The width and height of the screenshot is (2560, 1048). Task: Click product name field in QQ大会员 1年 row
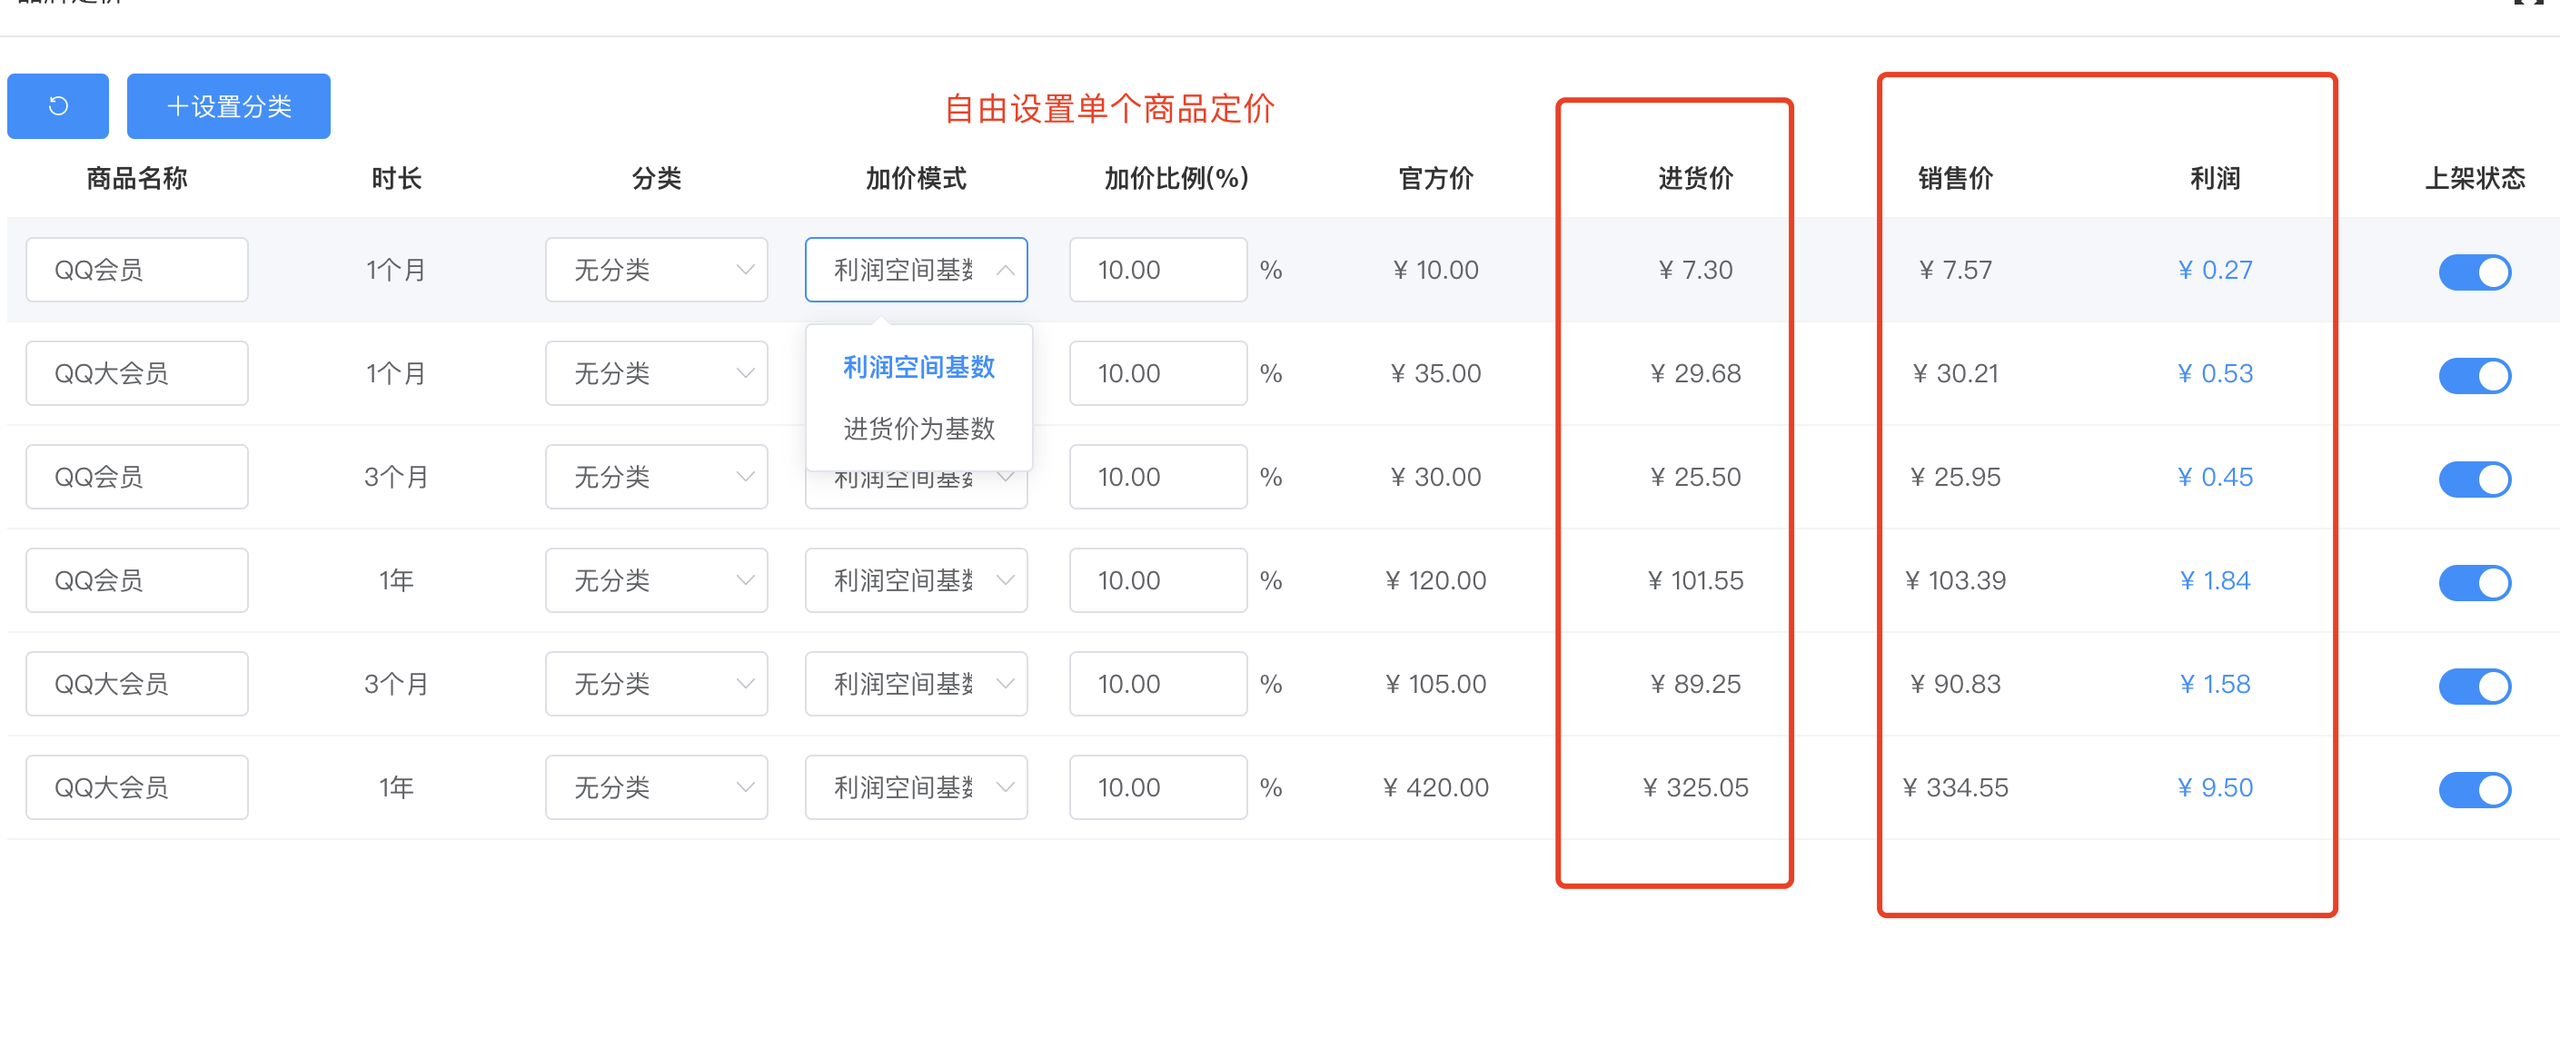coord(137,786)
